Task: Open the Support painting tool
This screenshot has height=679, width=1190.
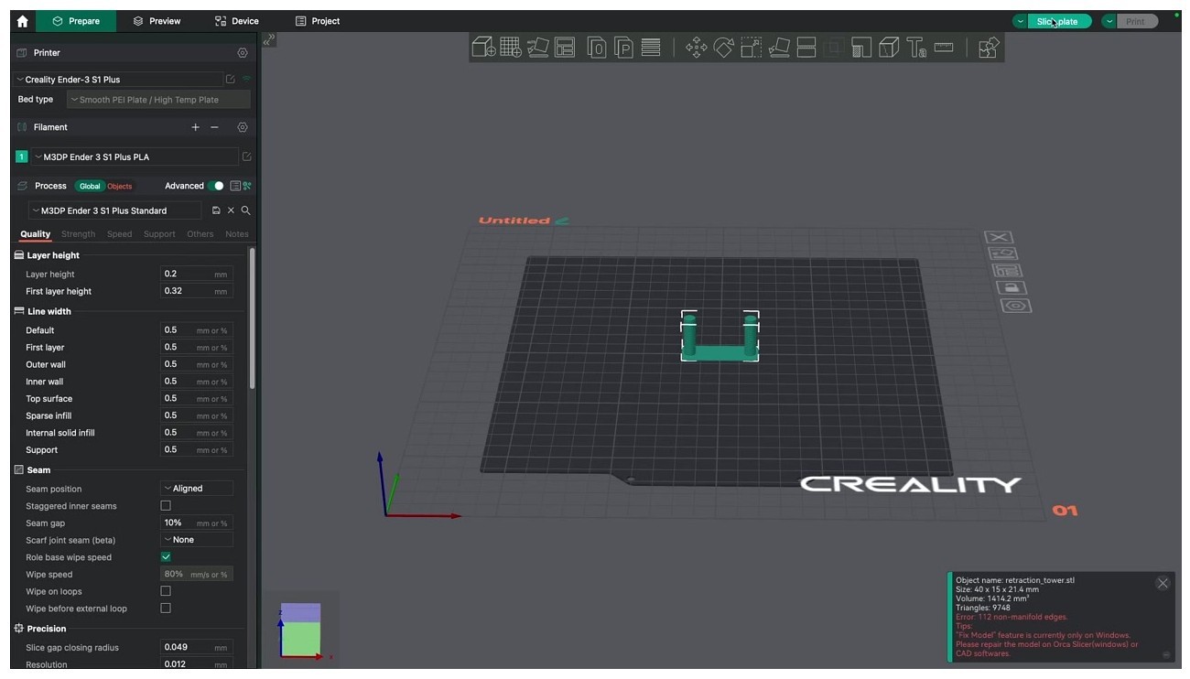Action: pos(861,47)
